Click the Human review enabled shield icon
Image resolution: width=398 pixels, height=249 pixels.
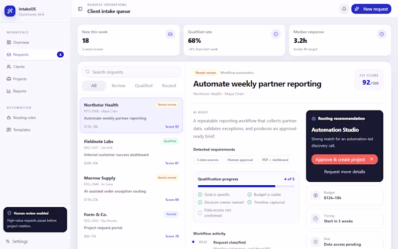point(9,213)
